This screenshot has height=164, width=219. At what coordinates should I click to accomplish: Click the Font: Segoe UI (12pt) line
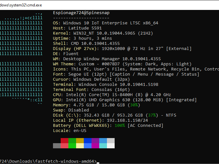(x=126, y=74)
